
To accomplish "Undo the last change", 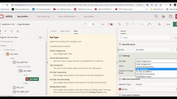I will (x=127, y=24).
